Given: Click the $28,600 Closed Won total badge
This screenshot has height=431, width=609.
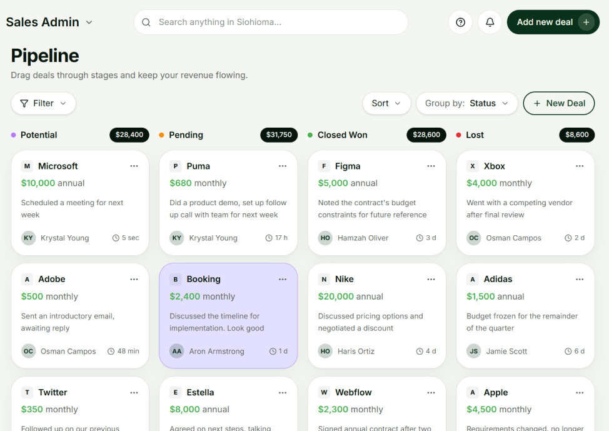Looking at the screenshot, I should [x=426, y=135].
